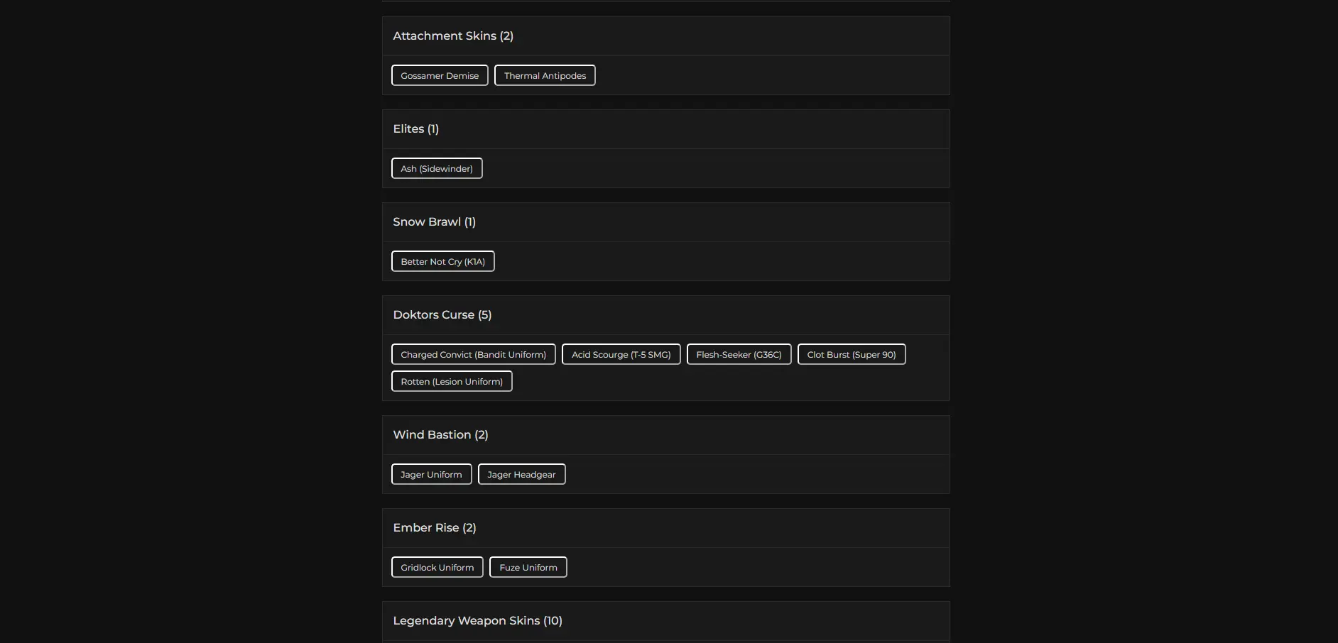Select the Better Not Cry (K1A) tag
Screen dimensions: 1338x643
point(442,261)
